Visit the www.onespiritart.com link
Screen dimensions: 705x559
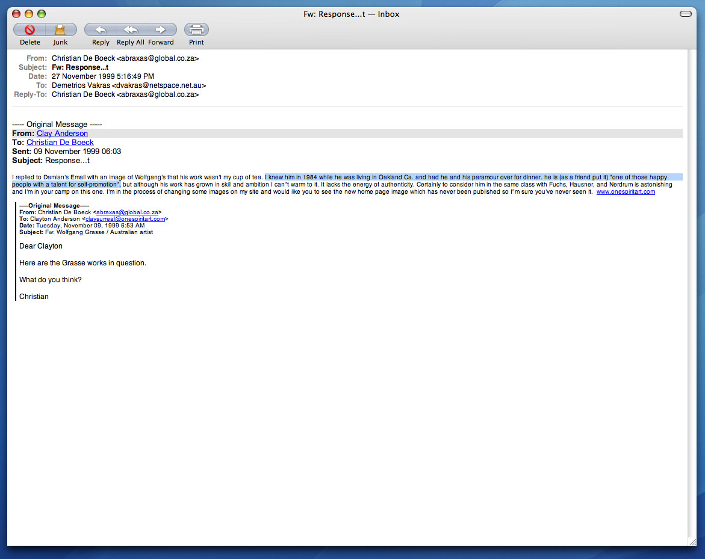click(626, 192)
